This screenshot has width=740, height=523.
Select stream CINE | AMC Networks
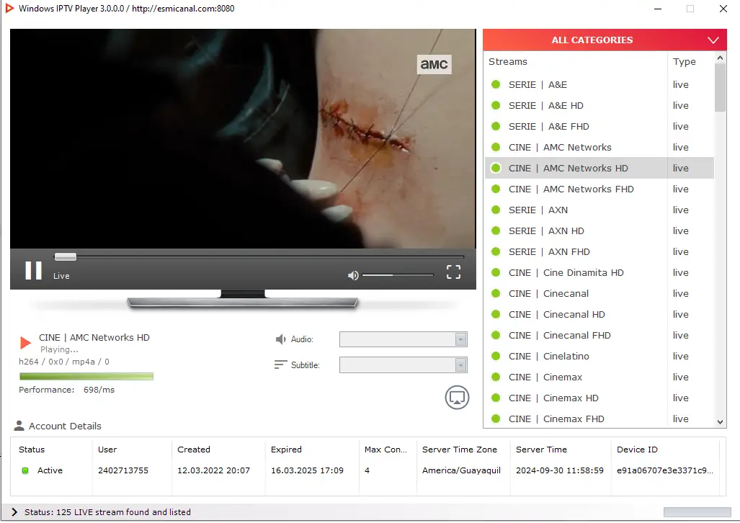[x=599, y=147]
